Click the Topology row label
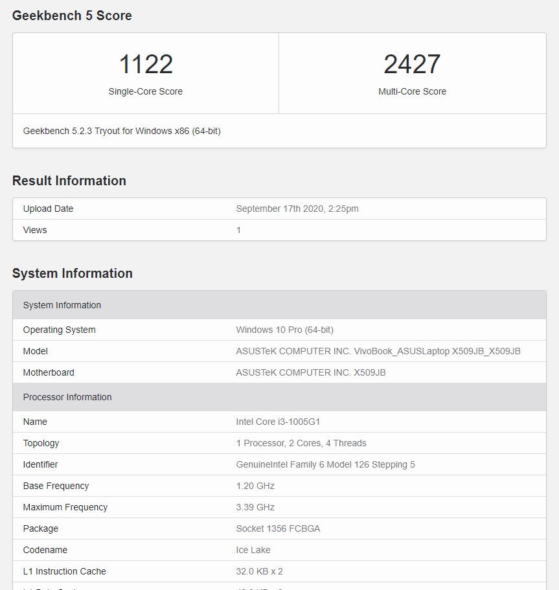This screenshot has height=590, width=559. click(41, 443)
